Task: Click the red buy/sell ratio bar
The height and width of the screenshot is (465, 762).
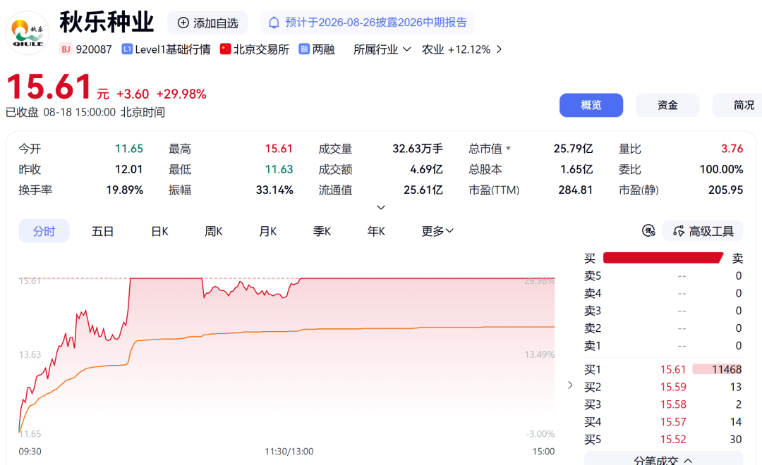Action: click(x=663, y=258)
